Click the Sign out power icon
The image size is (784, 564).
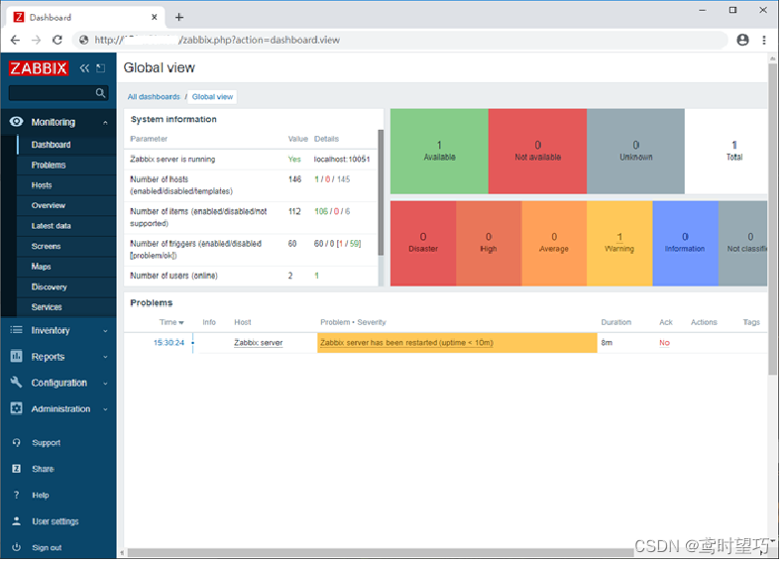(16, 547)
